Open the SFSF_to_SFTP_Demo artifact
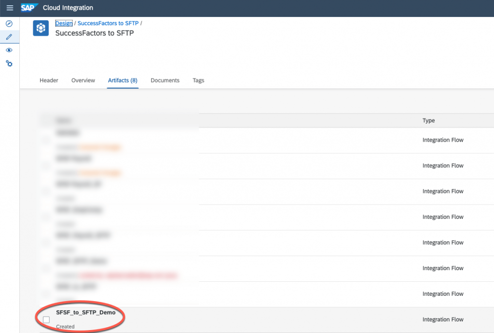The height and width of the screenshot is (333, 494). 86,313
